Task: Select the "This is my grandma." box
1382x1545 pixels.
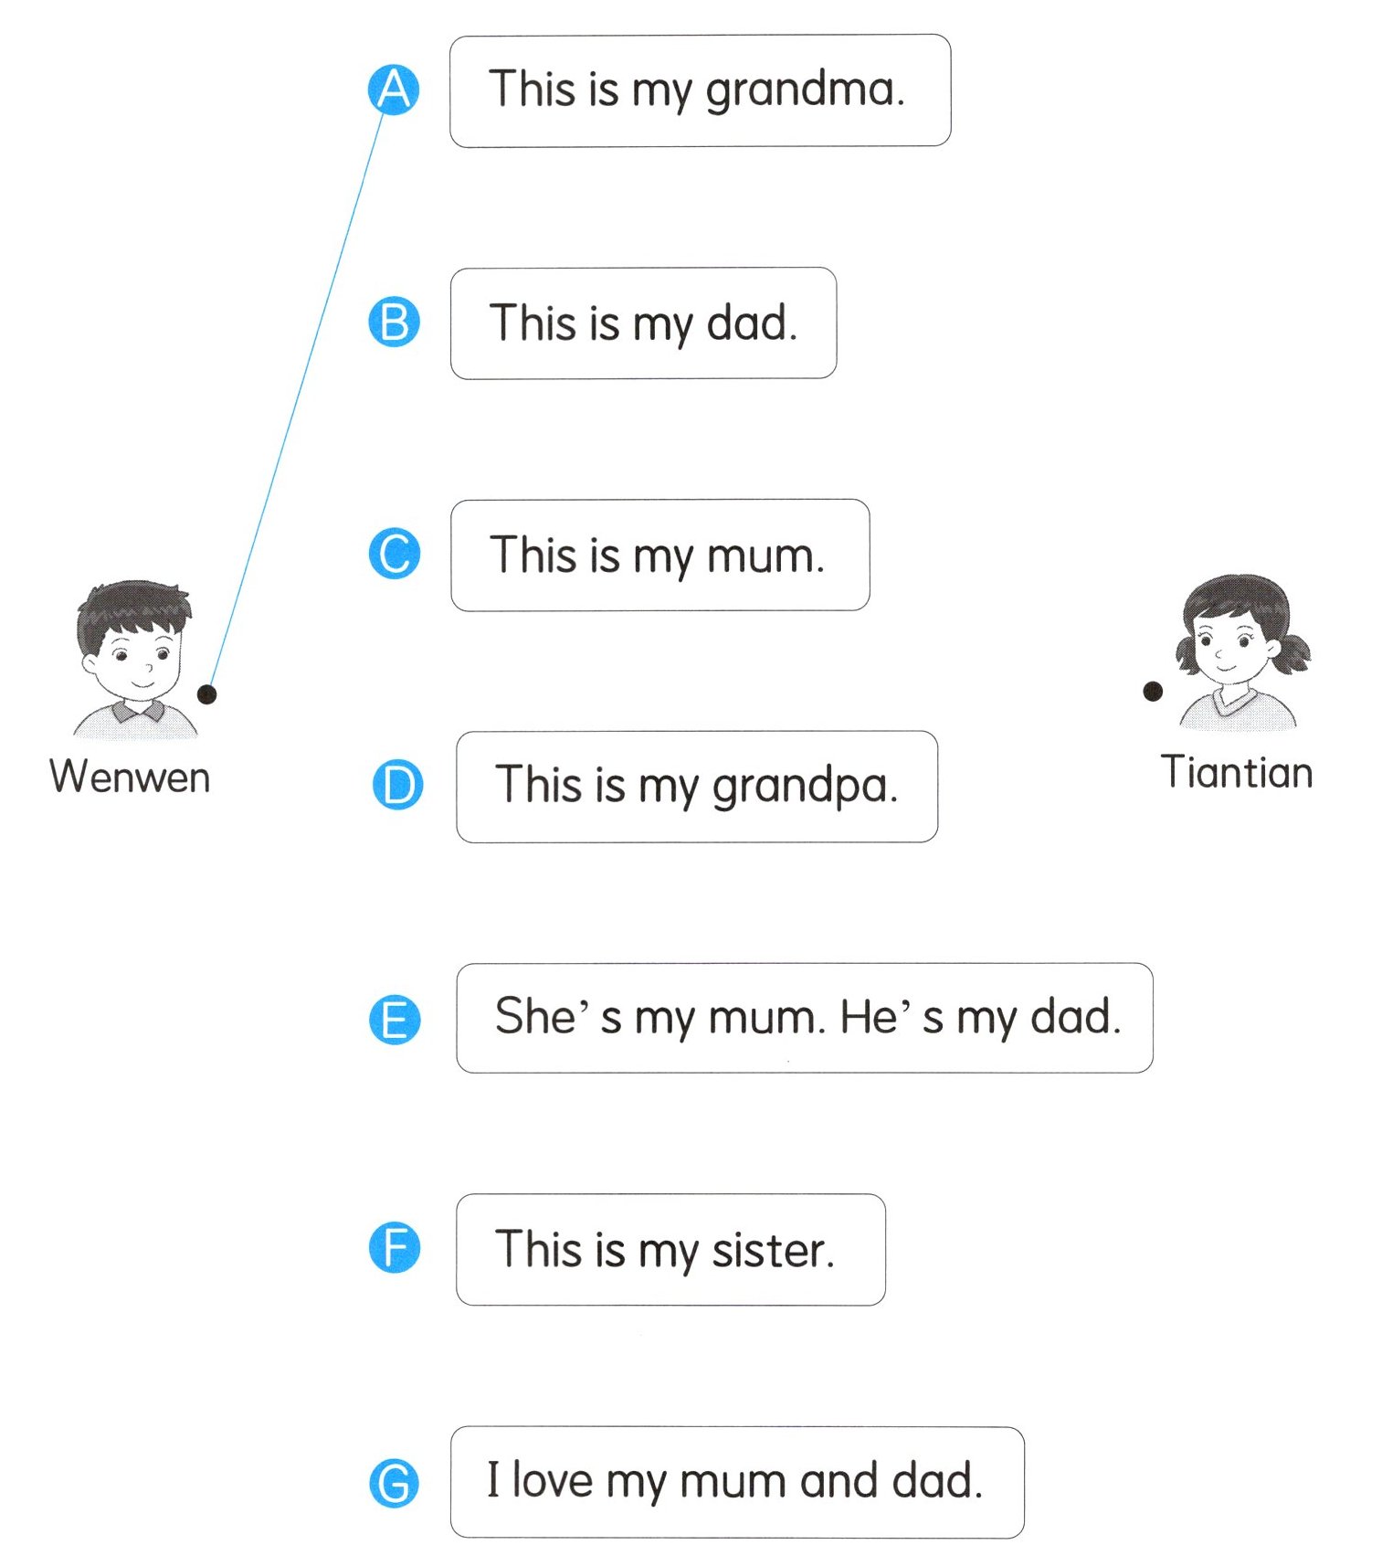Action: (700, 90)
